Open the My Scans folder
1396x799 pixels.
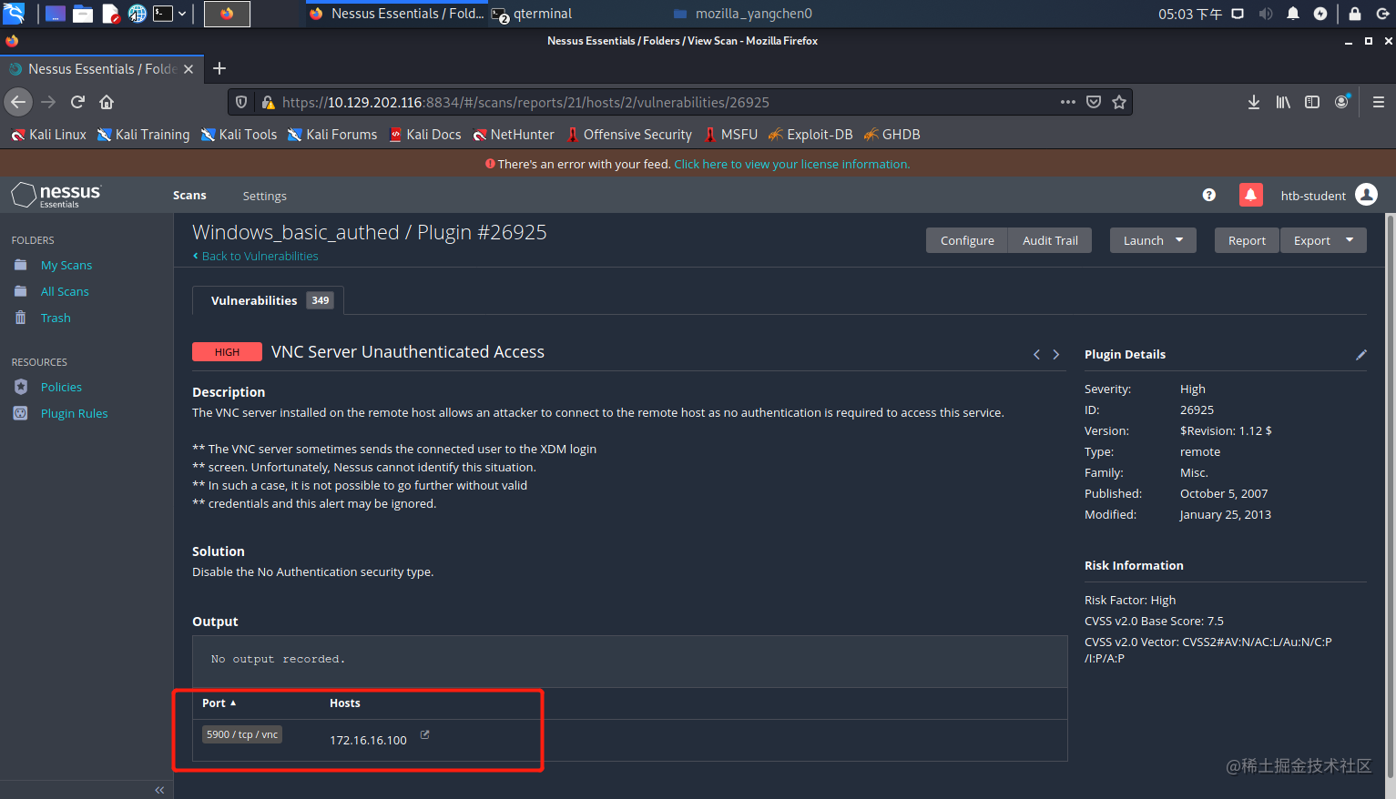click(x=66, y=265)
